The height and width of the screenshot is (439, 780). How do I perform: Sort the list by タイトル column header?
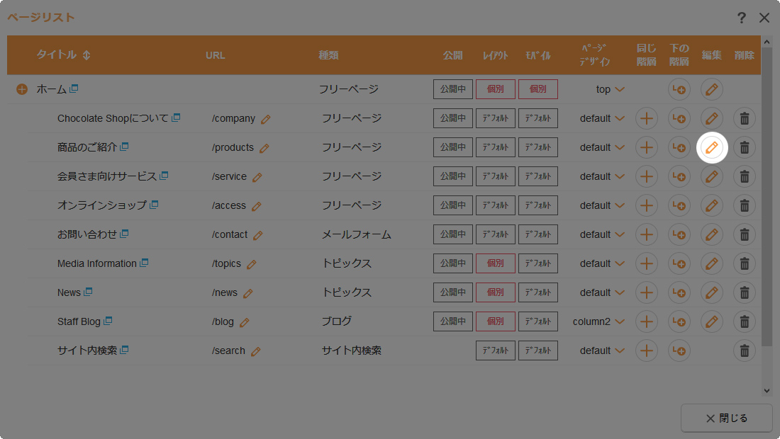pos(63,55)
